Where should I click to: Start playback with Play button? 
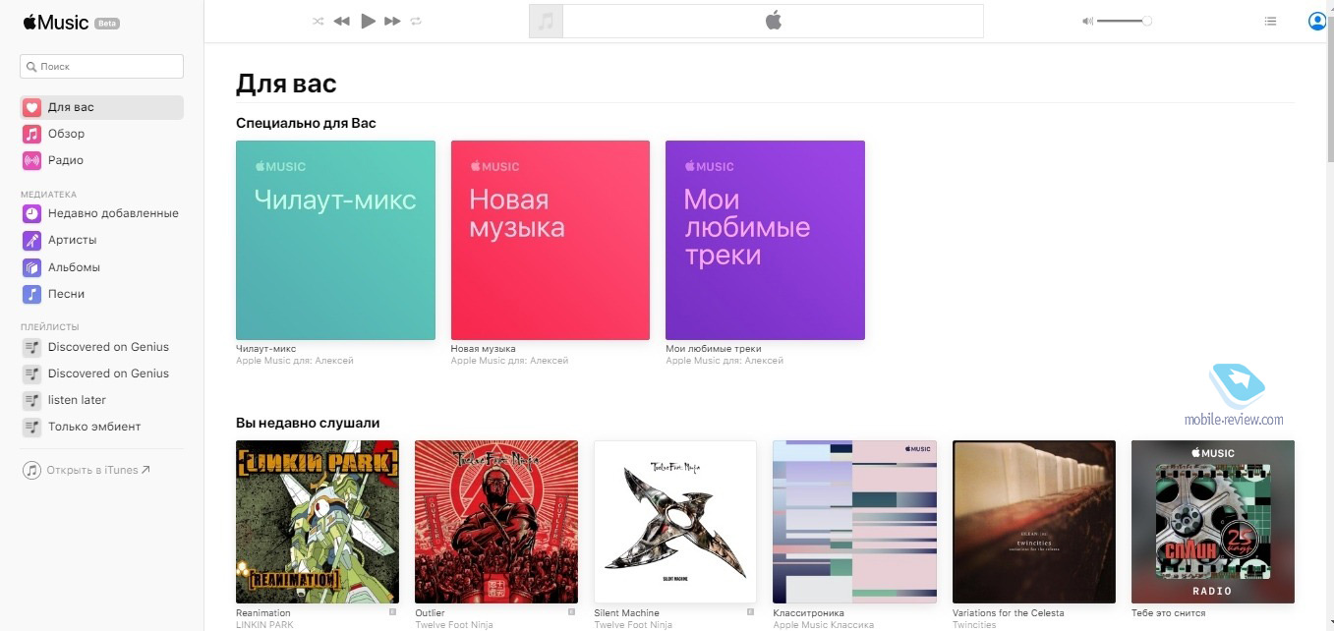coord(368,21)
